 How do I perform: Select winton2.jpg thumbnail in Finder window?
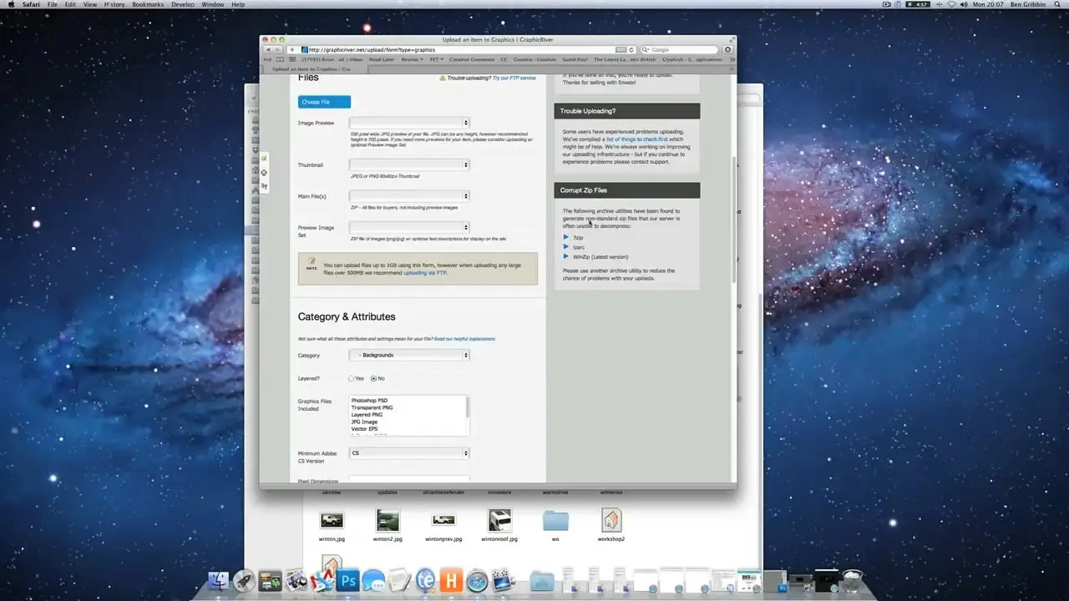pyautogui.click(x=388, y=526)
